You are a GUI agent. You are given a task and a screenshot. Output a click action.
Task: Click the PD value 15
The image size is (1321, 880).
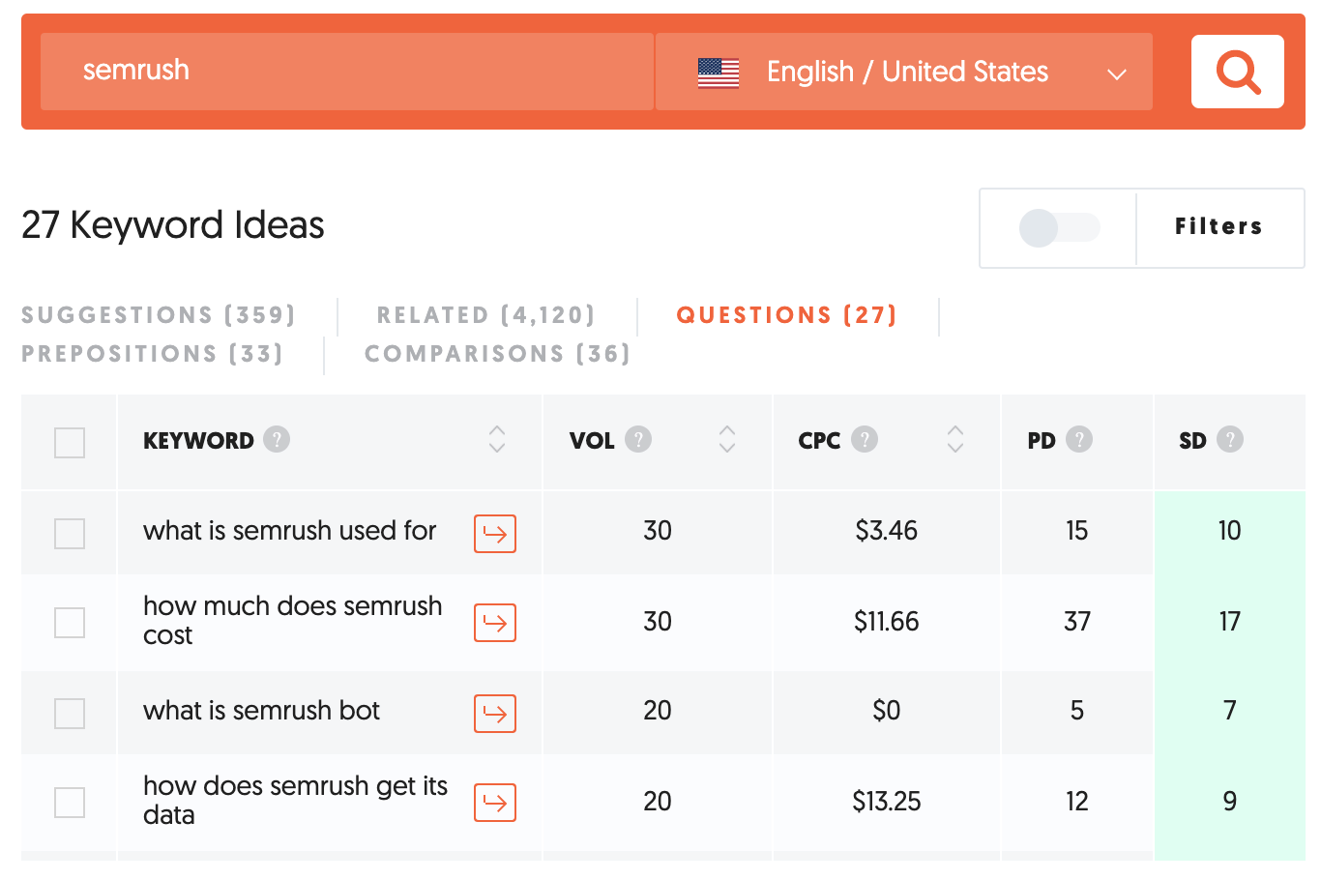point(1077,531)
